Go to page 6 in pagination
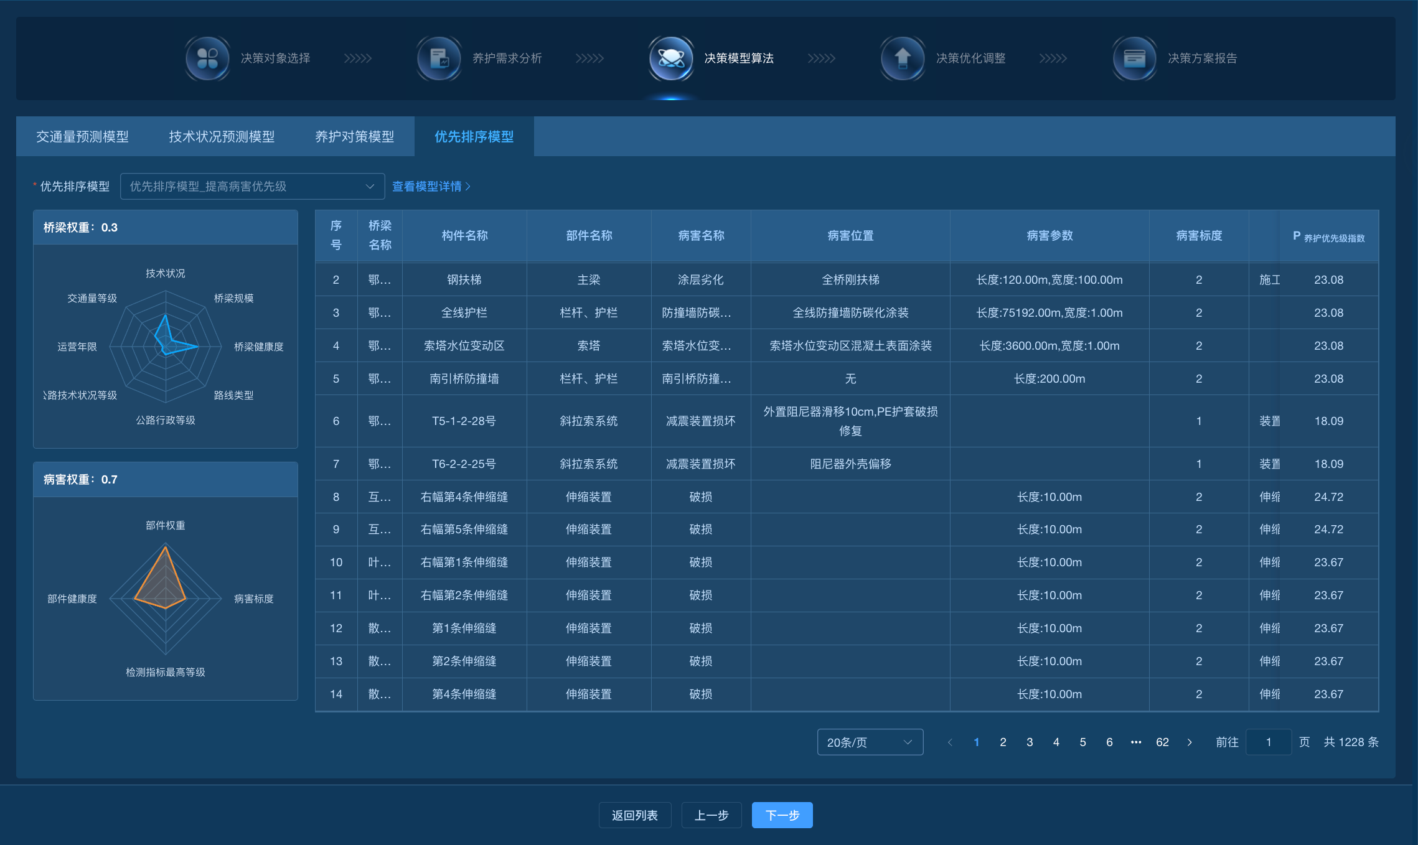 point(1109,742)
